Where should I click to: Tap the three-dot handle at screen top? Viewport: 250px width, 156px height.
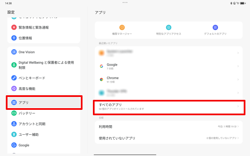click(x=125, y=2)
